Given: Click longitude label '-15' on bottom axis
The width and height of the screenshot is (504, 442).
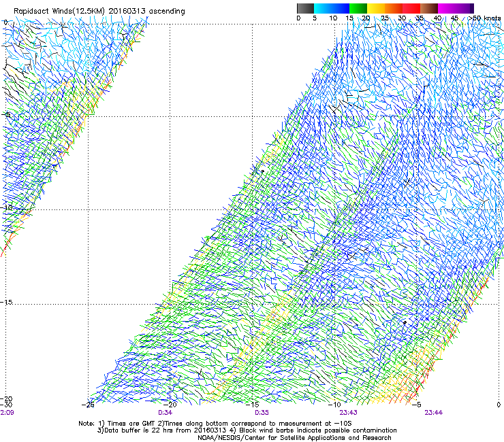Looking at the screenshot, I should (x=253, y=405).
